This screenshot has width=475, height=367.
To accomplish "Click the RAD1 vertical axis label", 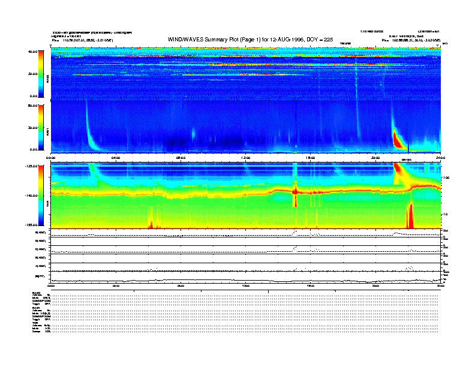I will (47, 132).
